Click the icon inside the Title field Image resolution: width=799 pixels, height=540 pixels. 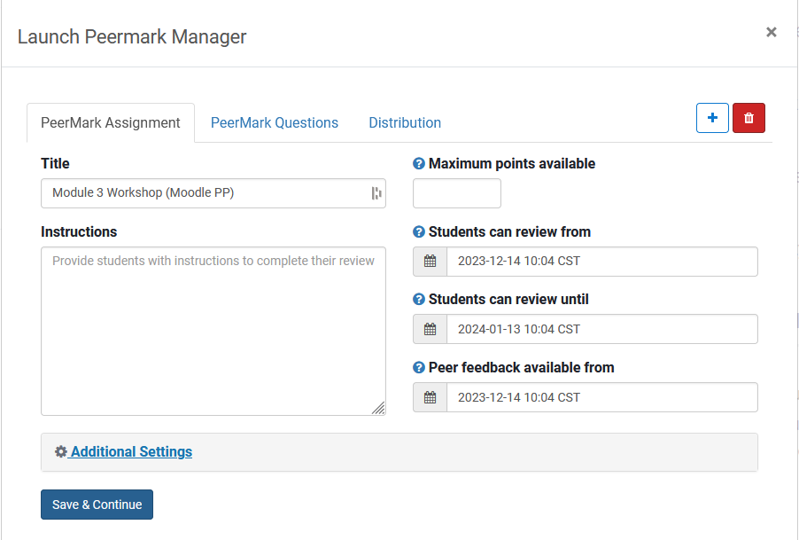pos(376,193)
